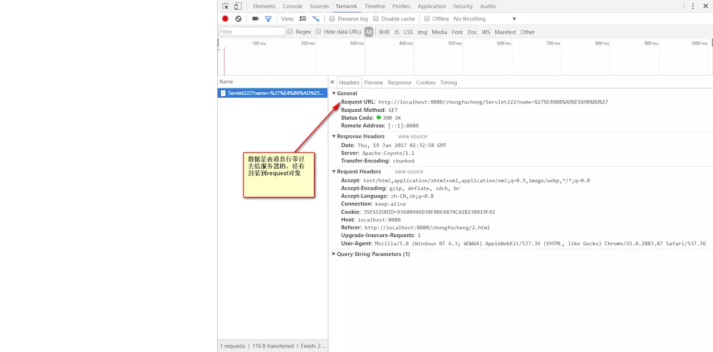Filter requests by Media
713x352 pixels.
(439, 32)
